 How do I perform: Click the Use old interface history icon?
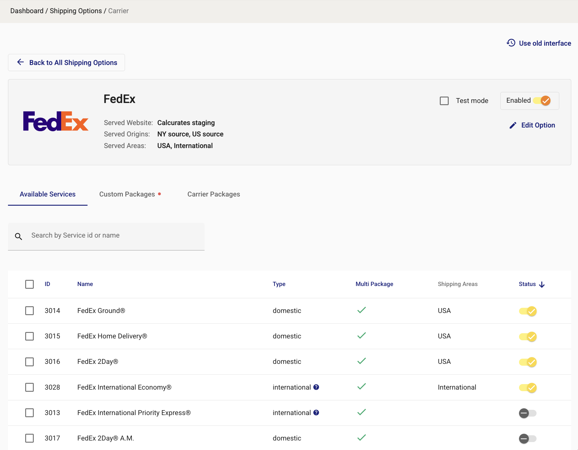(511, 43)
